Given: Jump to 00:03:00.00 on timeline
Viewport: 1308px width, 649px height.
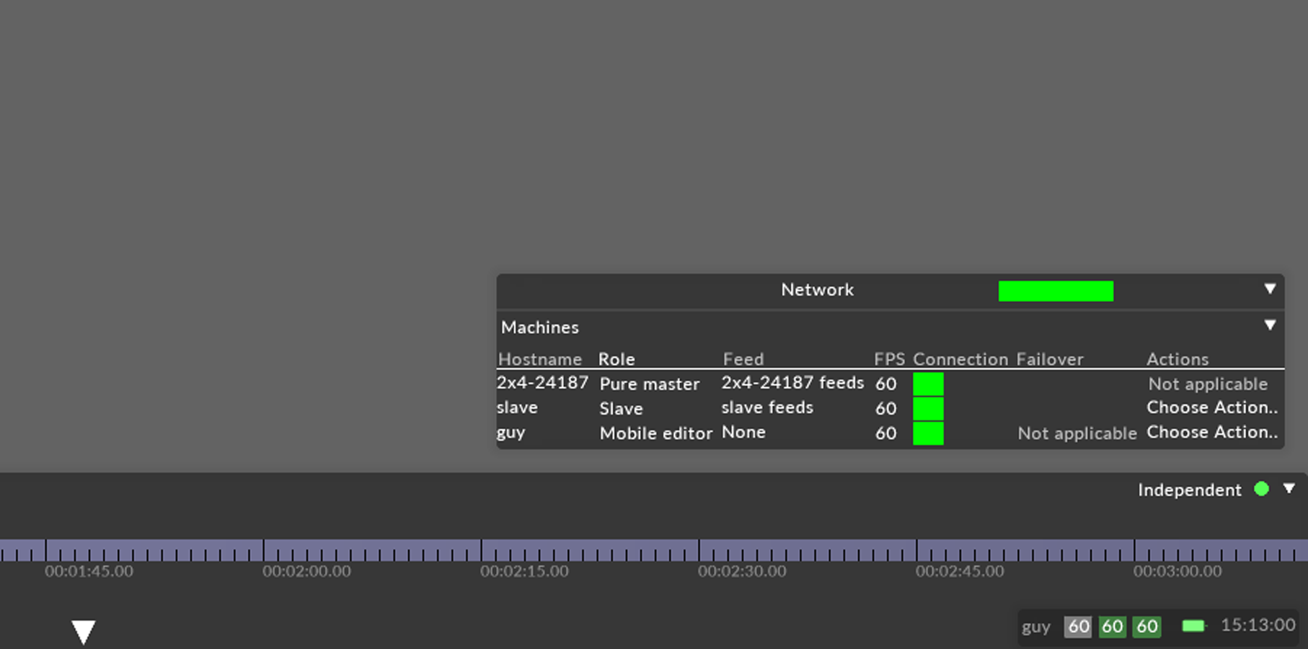Looking at the screenshot, I should click(x=1177, y=572).
